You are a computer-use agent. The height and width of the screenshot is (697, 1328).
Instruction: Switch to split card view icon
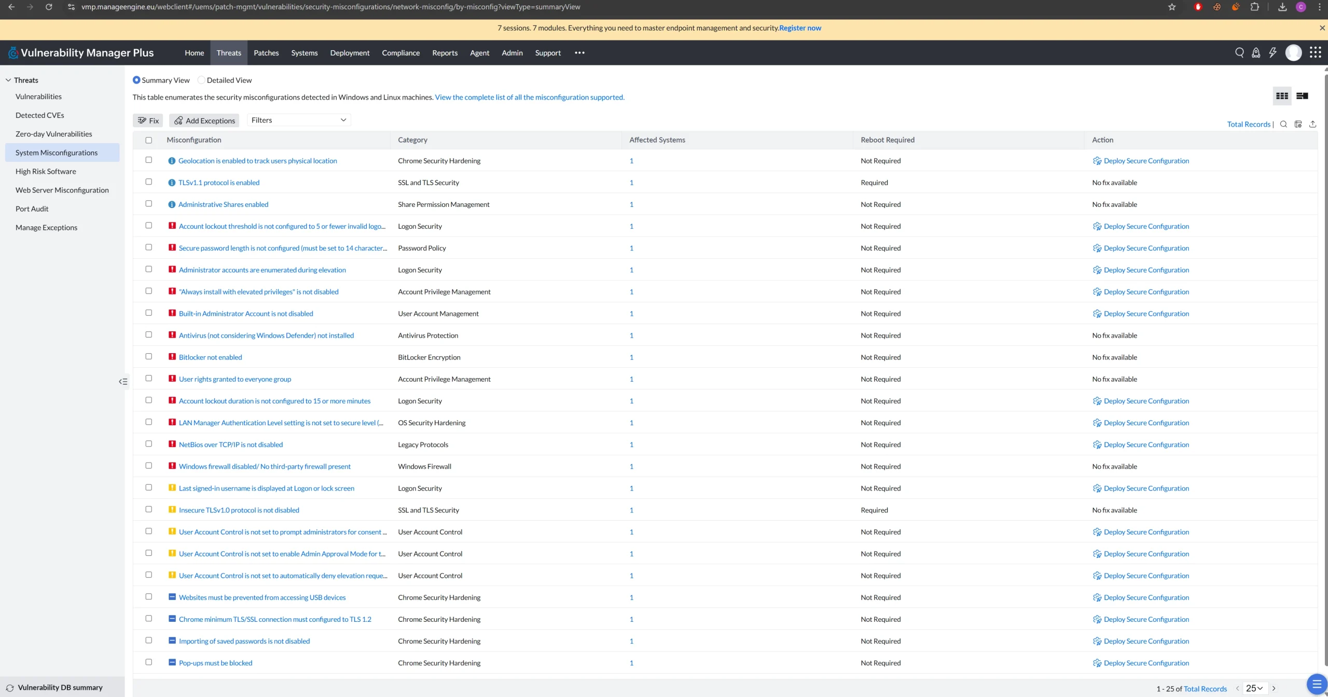point(1302,96)
